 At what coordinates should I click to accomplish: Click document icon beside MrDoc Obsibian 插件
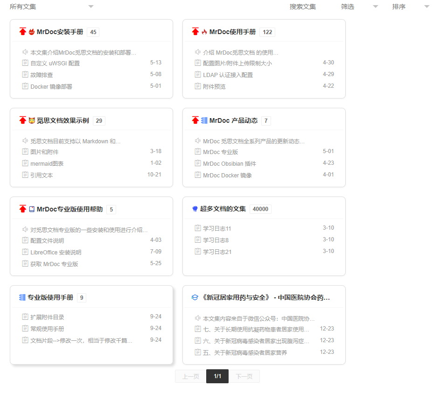198,163
